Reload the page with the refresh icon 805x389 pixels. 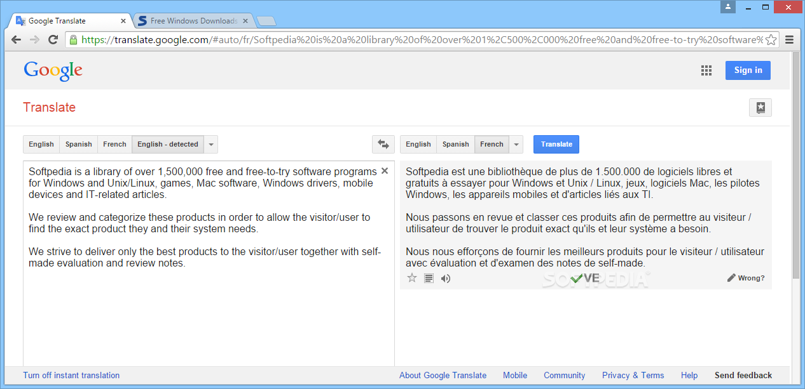[53, 39]
